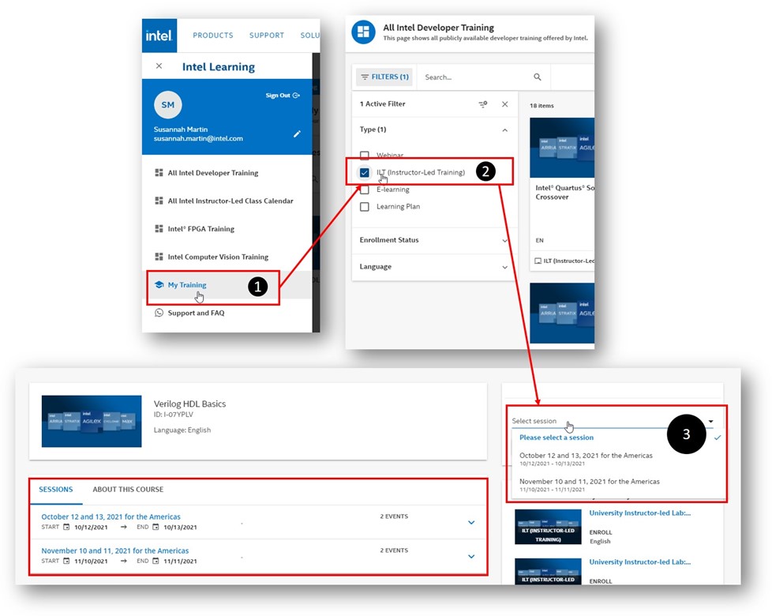The image size is (772, 616).
Task: Switch to the SESSIONS tab
Action: click(x=55, y=490)
